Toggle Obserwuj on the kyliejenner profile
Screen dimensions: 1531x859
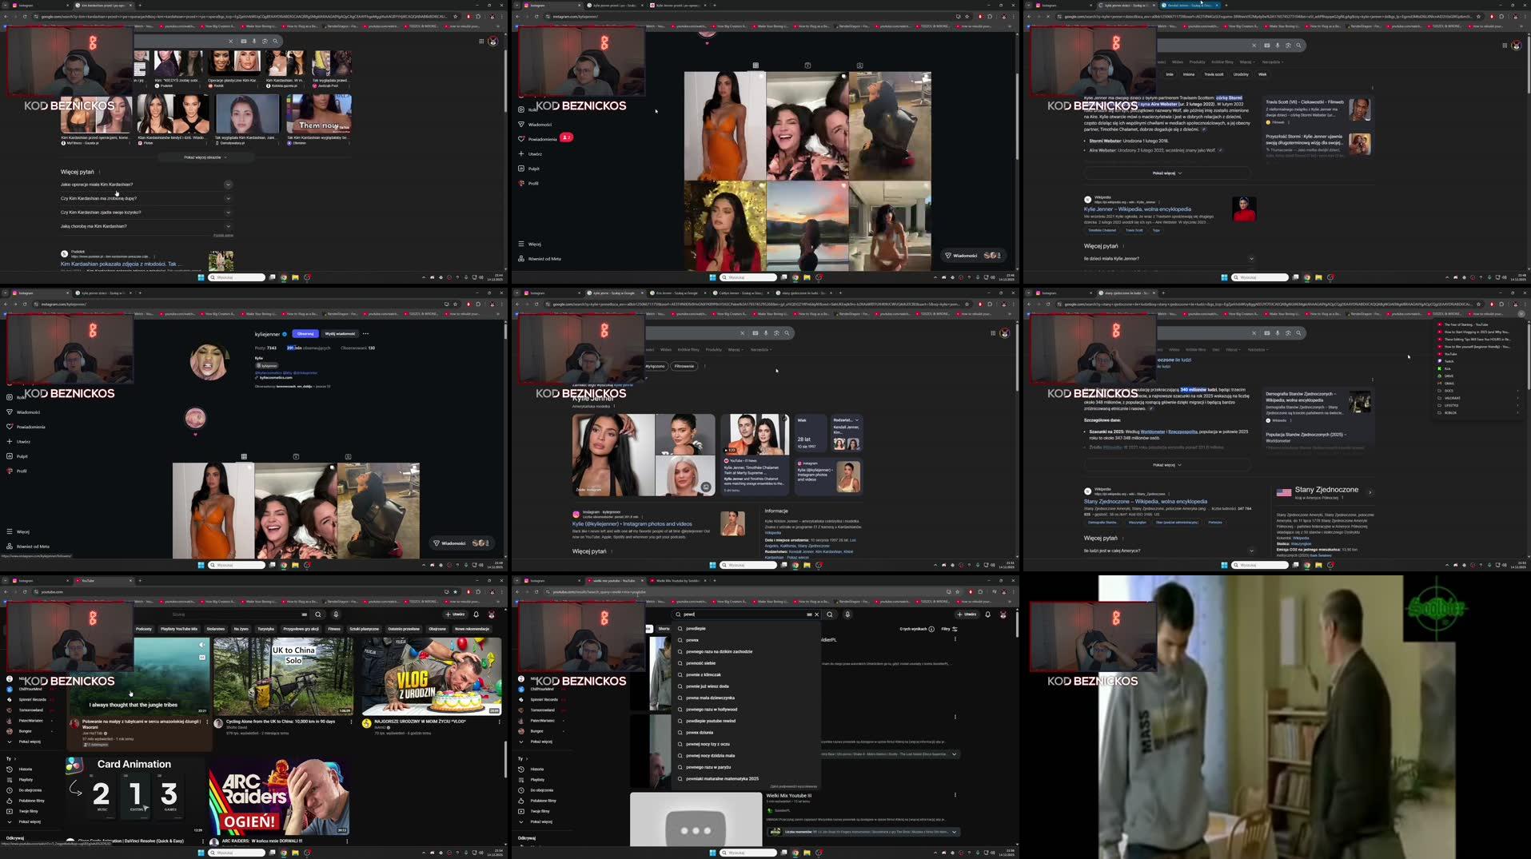pyautogui.click(x=305, y=334)
